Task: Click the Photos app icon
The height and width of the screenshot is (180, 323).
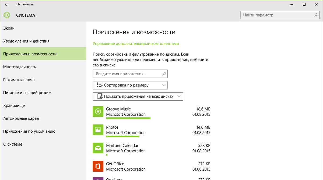Action: pos(98,130)
